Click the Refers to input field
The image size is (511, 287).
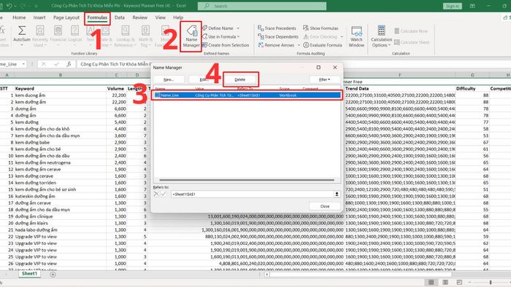click(x=253, y=194)
